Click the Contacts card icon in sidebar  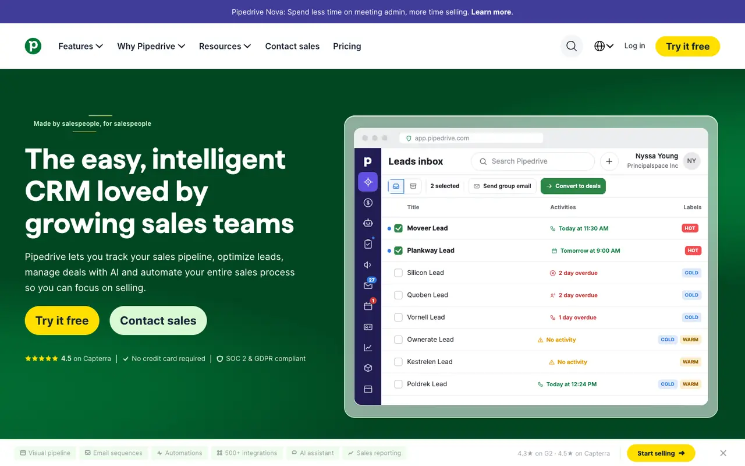tap(368, 327)
